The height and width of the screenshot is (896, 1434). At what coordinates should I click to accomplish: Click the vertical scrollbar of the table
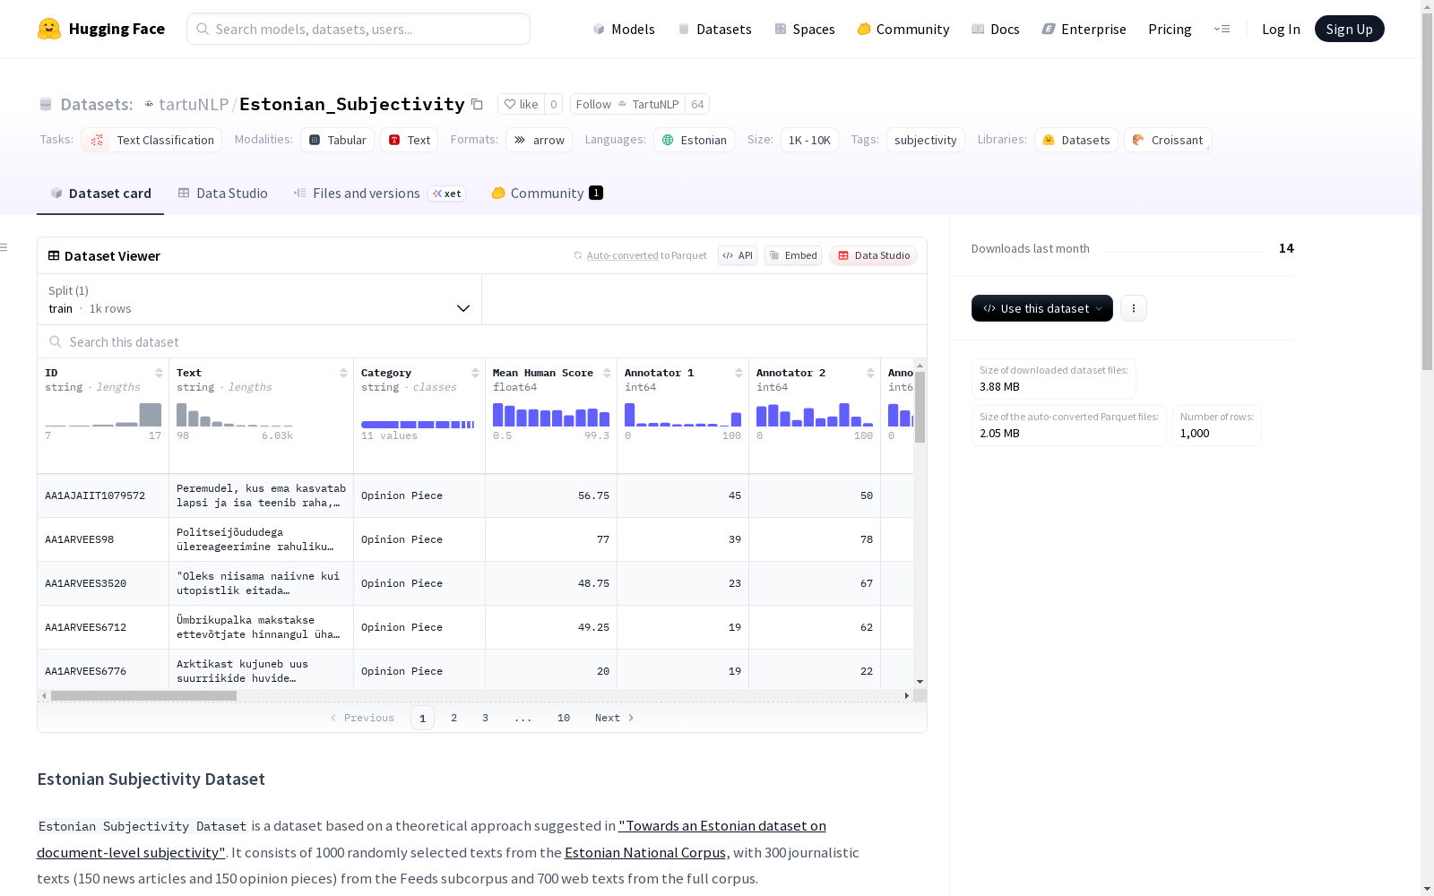(920, 407)
